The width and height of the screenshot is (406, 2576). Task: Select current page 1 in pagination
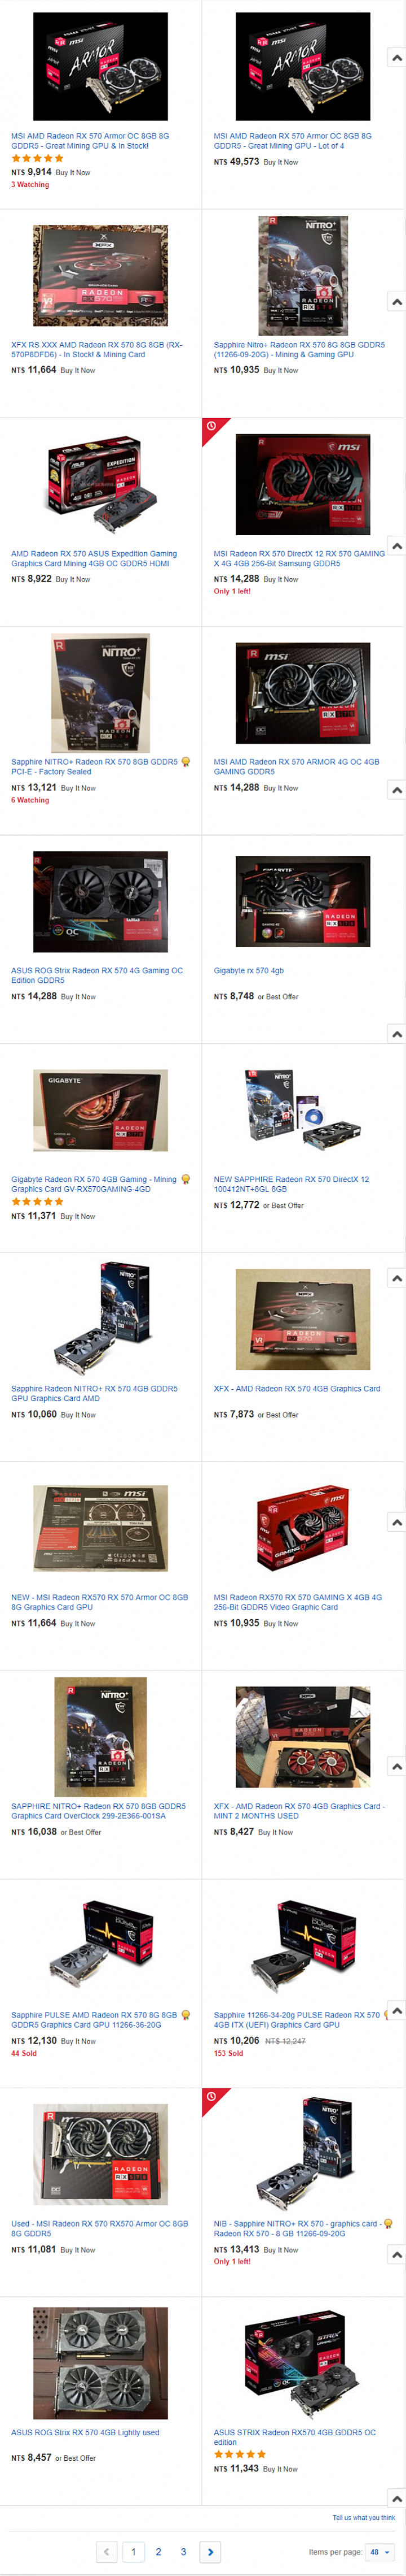[134, 2551]
